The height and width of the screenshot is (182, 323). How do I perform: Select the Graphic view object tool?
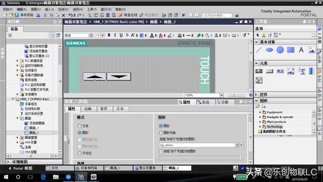pyautogui.click(x=311, y=50)
